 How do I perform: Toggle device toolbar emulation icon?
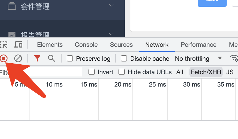(18, 44)
